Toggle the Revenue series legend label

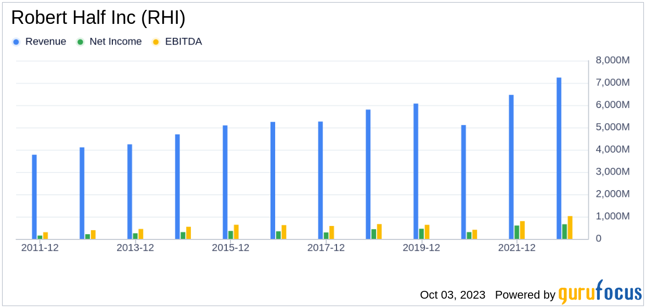point(46,42)
